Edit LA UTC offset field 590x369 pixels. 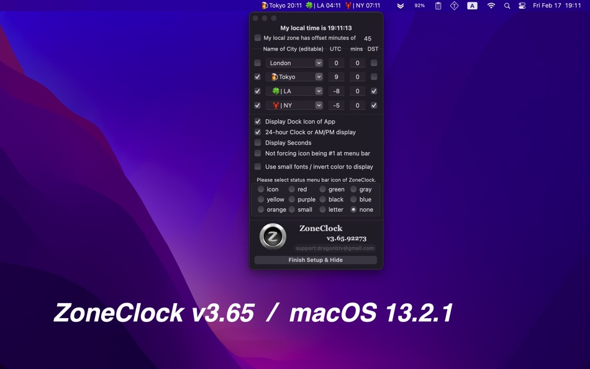[x=336, y=91]
